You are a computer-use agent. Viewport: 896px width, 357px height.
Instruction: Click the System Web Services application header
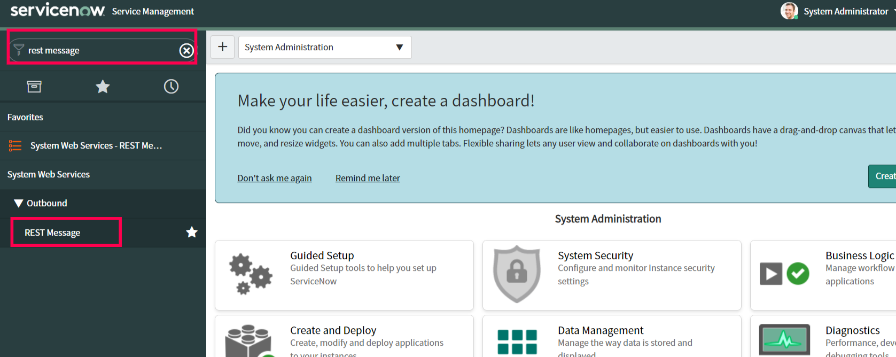tap(49, 174)
